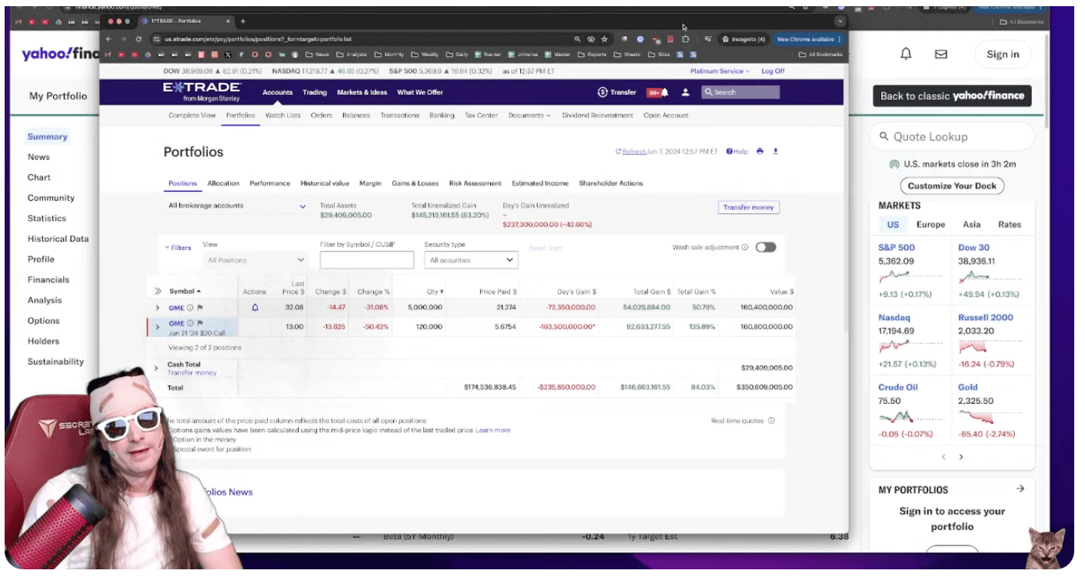Click the double-chevron icon beside Symbol header

click(x=158, y=292)
